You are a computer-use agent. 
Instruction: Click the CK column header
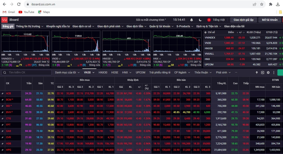[x=7, y=83]
